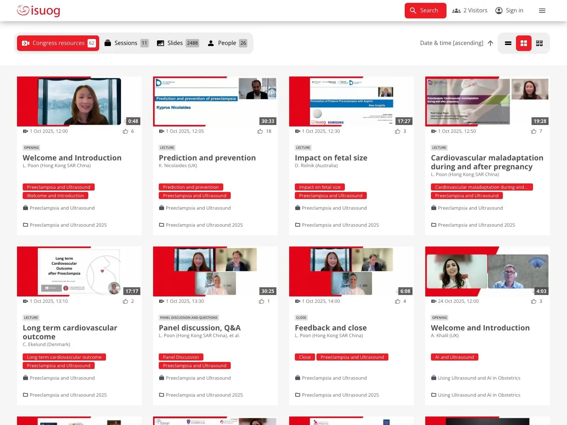Click the red Search button

[425, 11]
